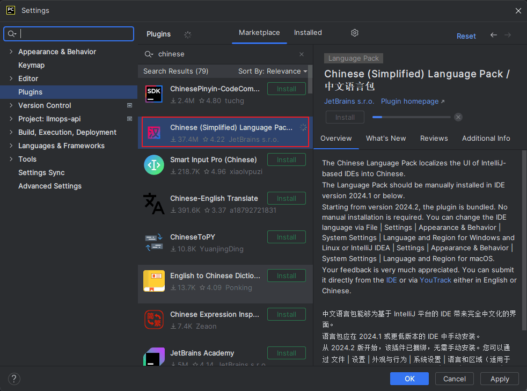Open the Reviews tab

tap(434, 138)
